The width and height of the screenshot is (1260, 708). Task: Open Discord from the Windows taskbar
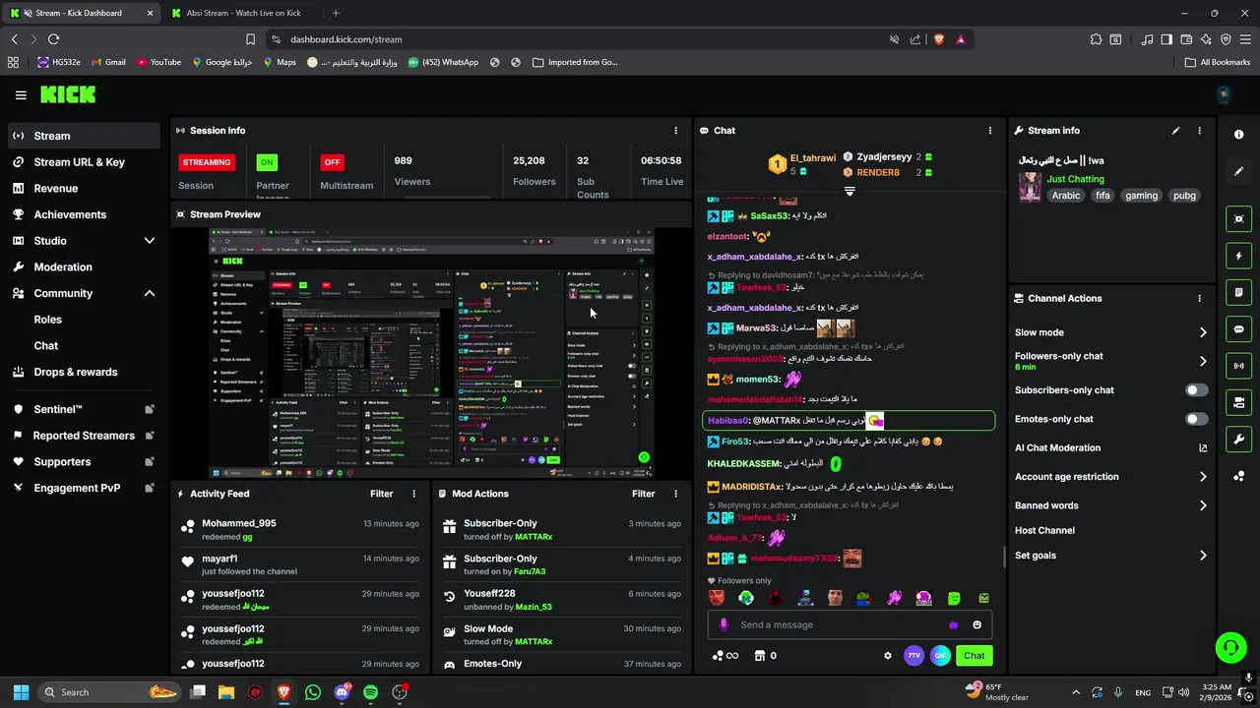click(x=342, y=692)
